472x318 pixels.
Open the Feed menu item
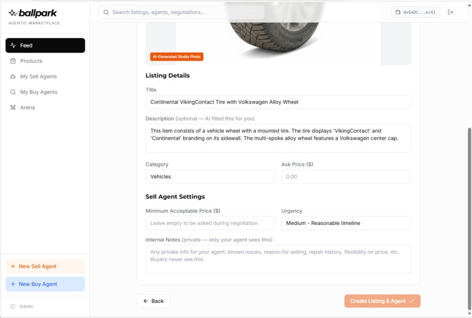(45, 46)
